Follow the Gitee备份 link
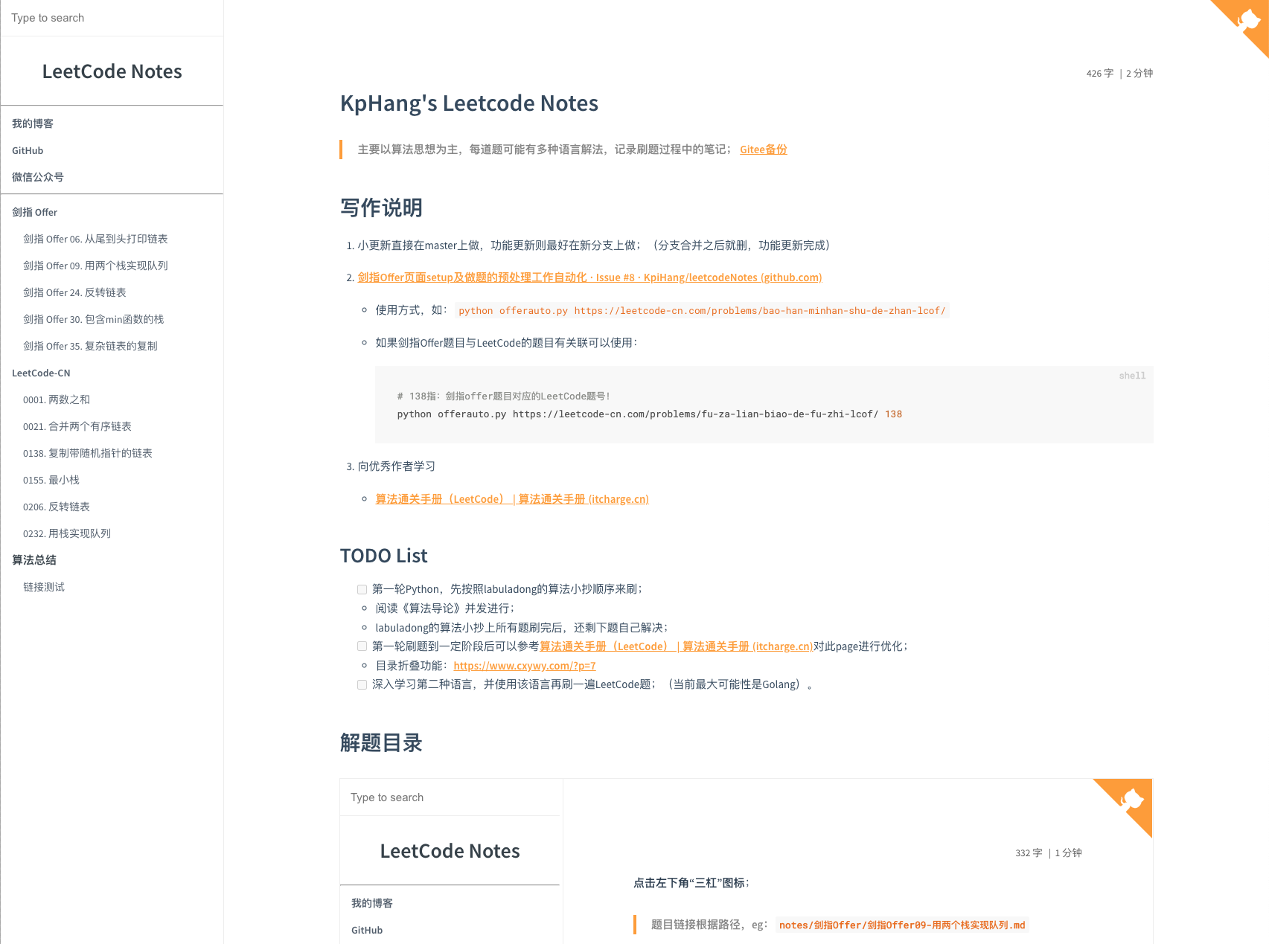This screenshot has width=1269, height=944. 763,150
